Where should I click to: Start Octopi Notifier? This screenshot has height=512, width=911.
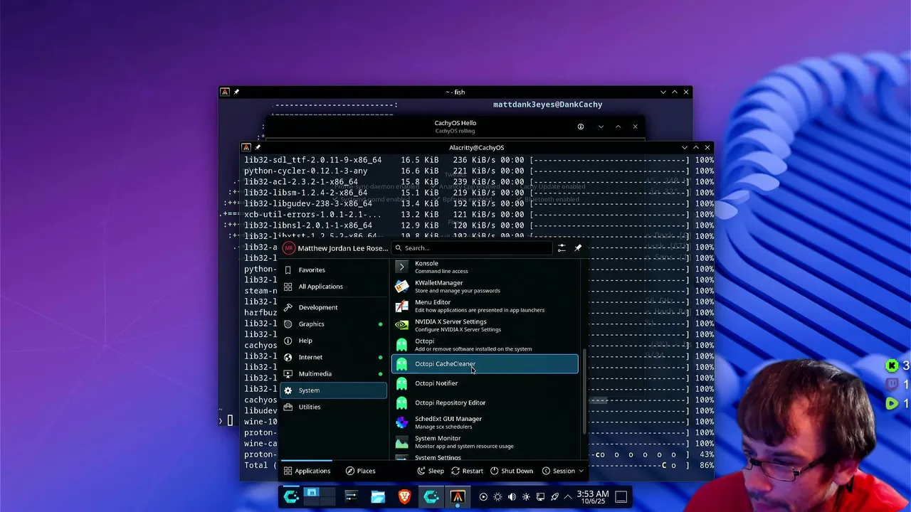[485, 383]
